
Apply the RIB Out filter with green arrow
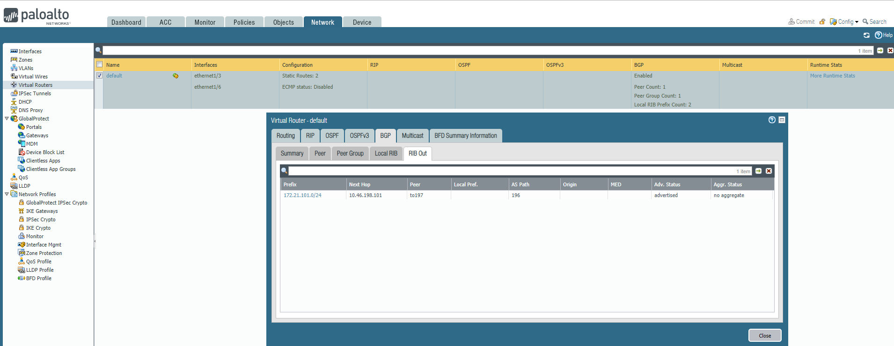tap(758, 171)
